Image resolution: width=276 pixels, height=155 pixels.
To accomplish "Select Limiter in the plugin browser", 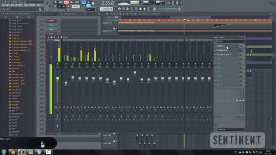I will (14, 99).
